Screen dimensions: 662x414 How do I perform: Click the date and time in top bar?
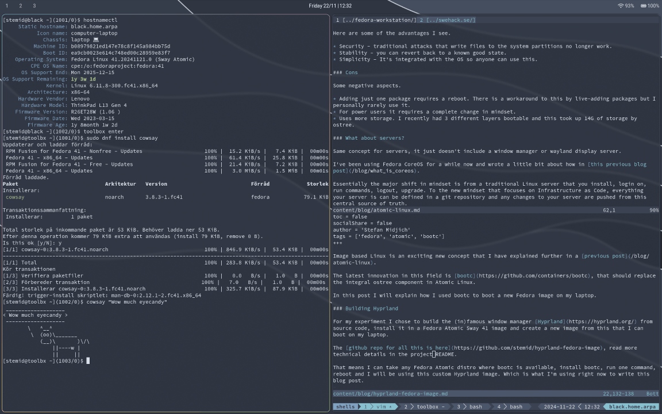point(330,6)
